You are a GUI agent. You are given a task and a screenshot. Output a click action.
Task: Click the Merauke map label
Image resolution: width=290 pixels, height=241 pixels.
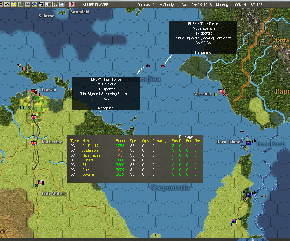tap(203, 94)
